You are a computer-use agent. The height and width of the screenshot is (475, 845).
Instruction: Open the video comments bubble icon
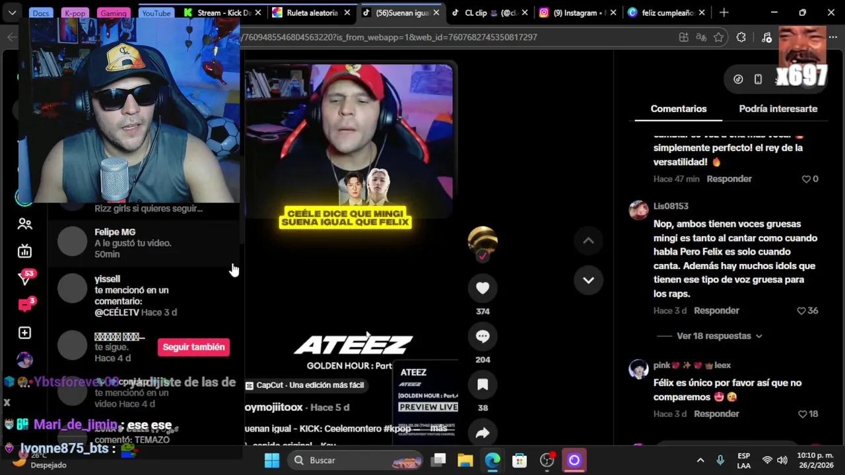483,336
